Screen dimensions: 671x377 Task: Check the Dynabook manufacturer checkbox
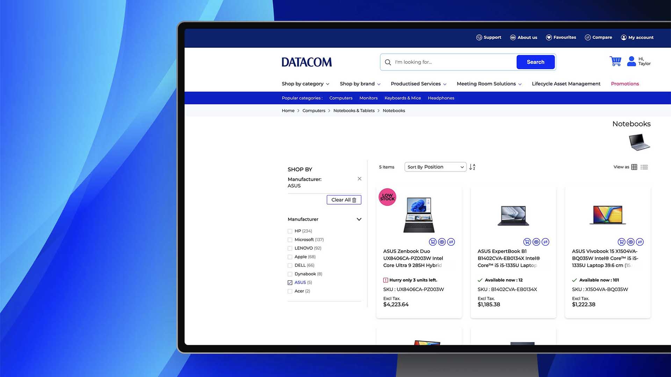[x=290, y=274]
